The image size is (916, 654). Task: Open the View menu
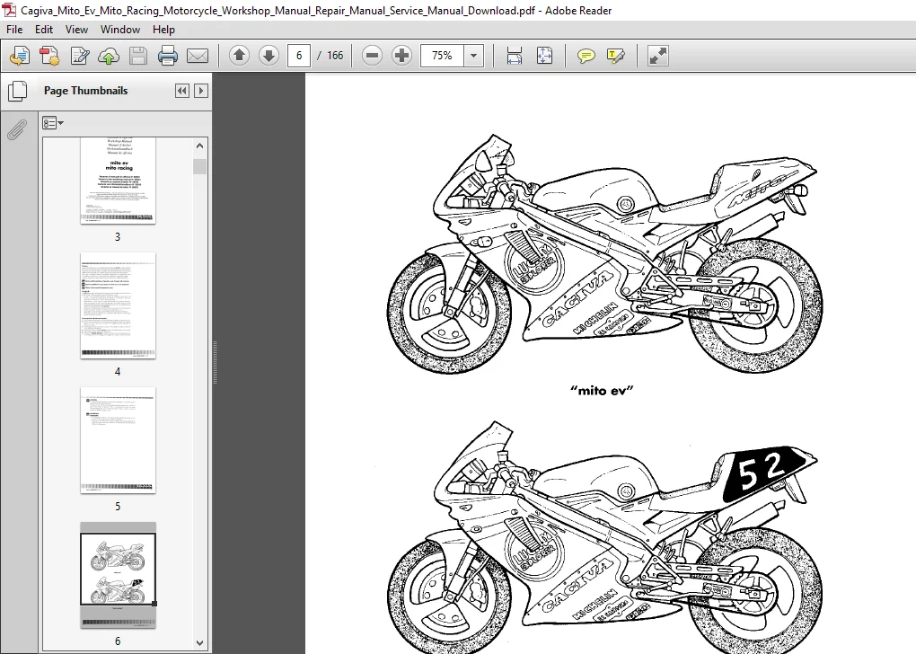(x=76, y=30)
